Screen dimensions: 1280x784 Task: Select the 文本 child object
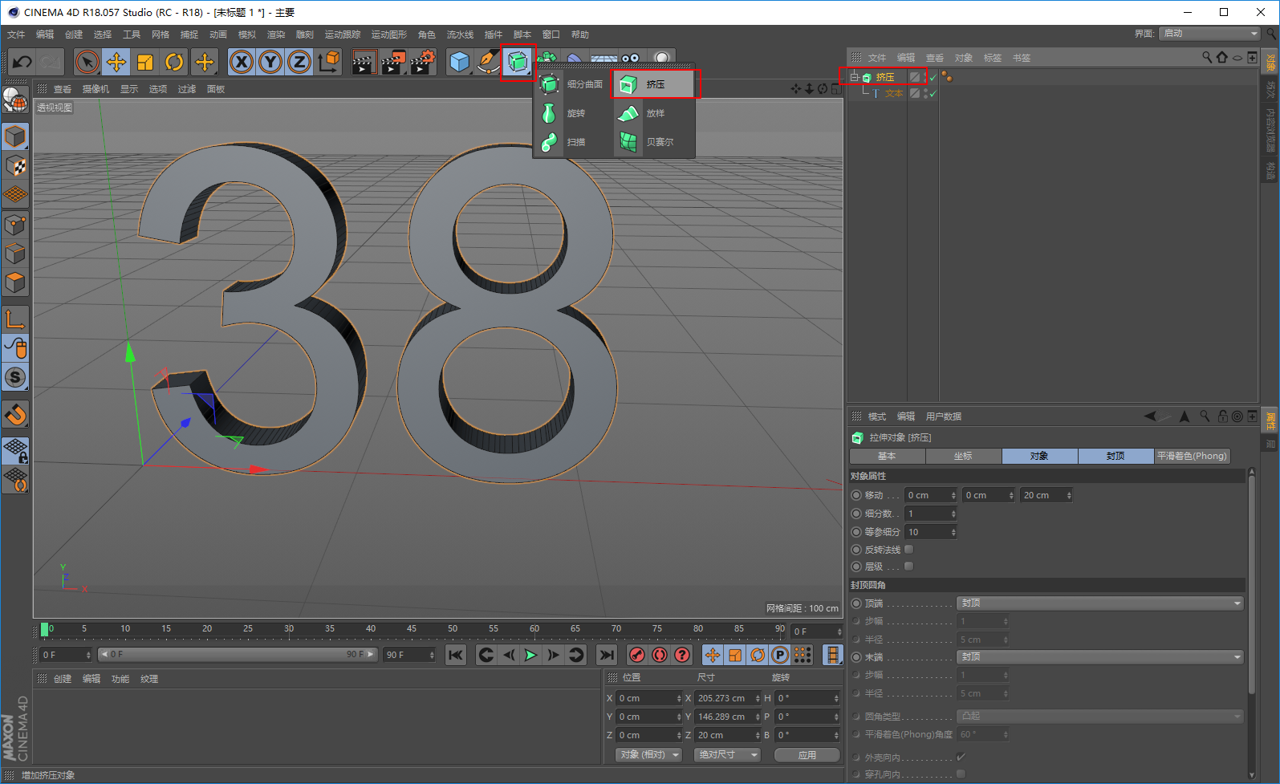(x=894, y=94)
